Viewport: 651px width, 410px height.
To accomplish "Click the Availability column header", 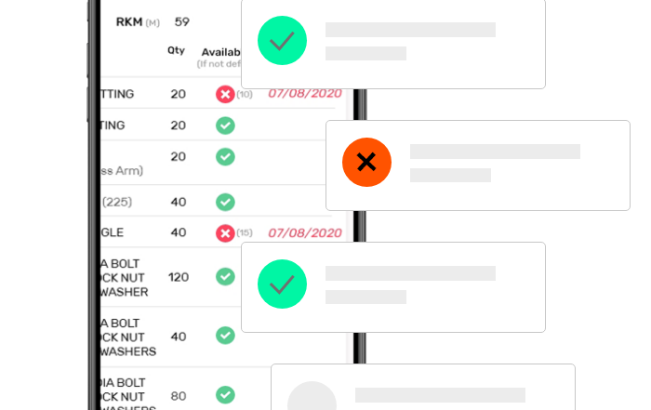I will point(221,52).
